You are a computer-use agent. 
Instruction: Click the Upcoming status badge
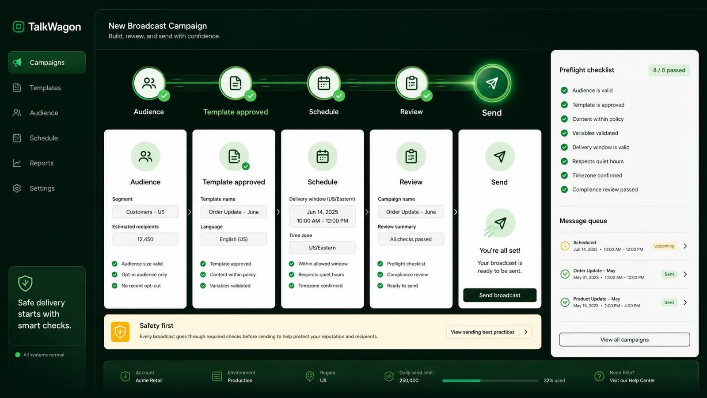coord(664,246)
